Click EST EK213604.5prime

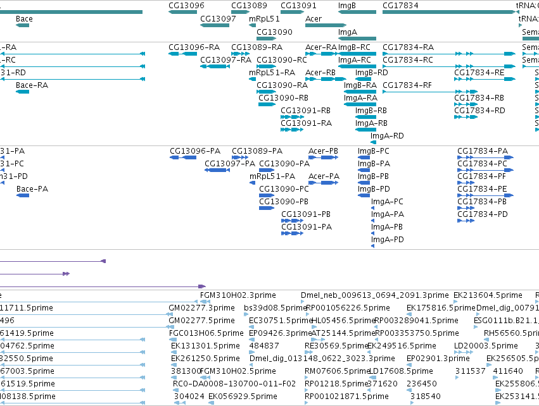[488, 295]
